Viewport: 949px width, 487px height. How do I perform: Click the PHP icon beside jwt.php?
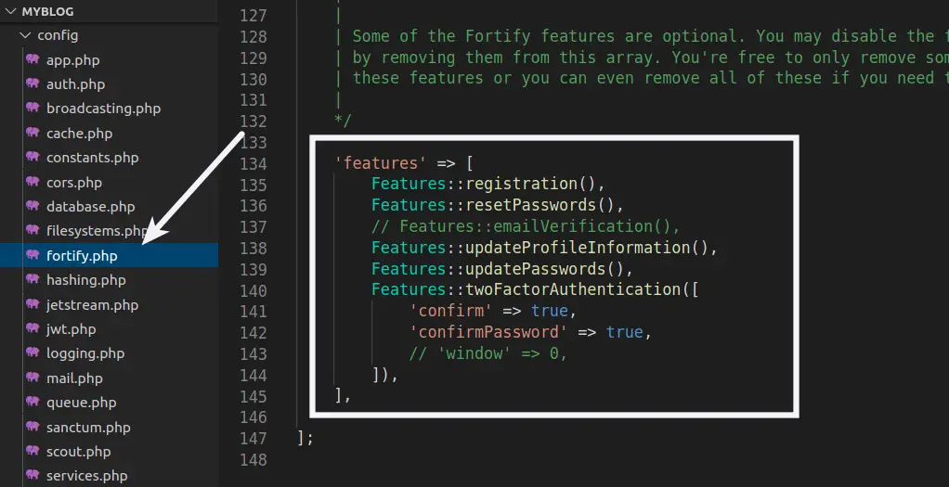(x=32, y=327)
